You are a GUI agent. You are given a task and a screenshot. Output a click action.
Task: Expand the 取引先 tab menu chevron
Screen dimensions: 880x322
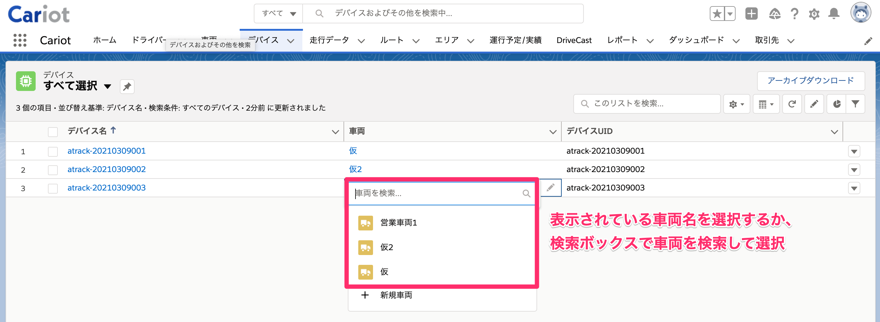tap(791, 41)
